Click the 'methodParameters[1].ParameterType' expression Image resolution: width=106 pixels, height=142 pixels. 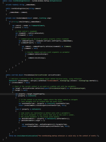53,124
